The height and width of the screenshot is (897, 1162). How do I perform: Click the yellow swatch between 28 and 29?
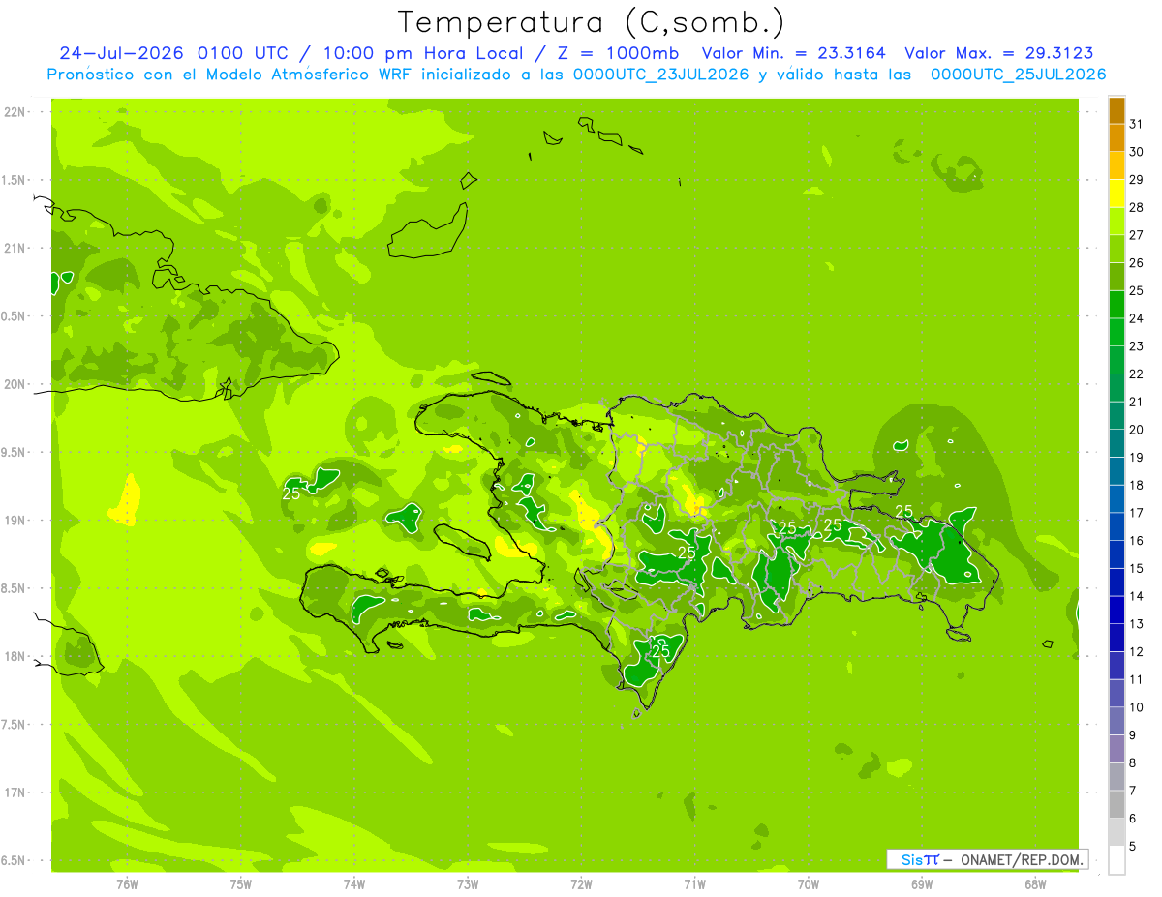tap(1116, 194)
